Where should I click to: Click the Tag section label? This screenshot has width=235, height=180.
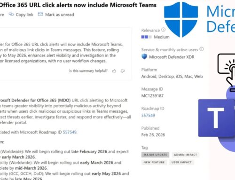(144, 148)
